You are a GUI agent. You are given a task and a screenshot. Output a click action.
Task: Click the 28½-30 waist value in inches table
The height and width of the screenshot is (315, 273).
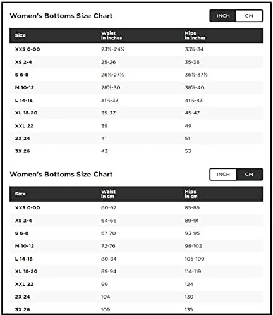[x=111, y=87]
